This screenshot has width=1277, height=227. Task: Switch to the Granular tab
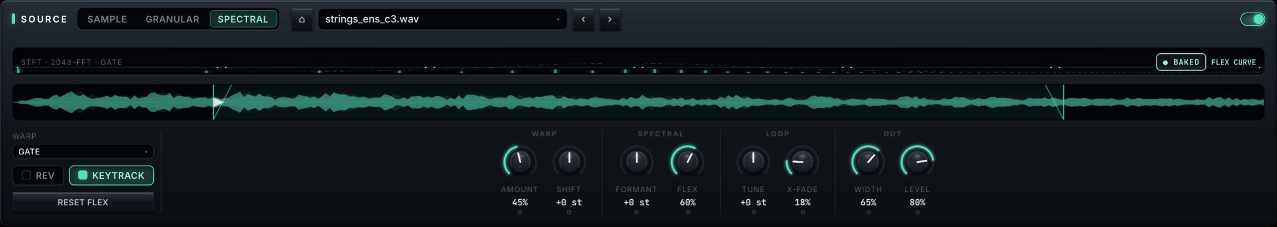click(172, 19)
